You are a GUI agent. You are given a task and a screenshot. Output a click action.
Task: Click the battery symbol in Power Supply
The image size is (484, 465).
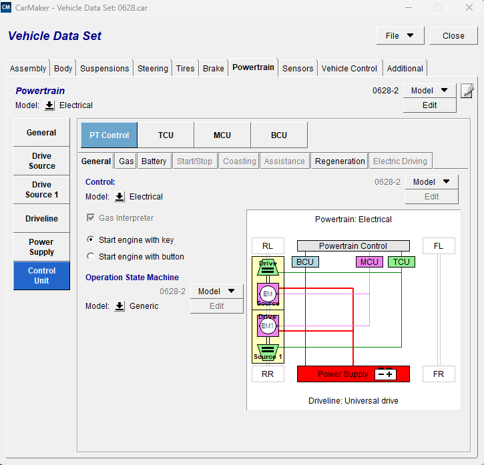tap(385, 374)
